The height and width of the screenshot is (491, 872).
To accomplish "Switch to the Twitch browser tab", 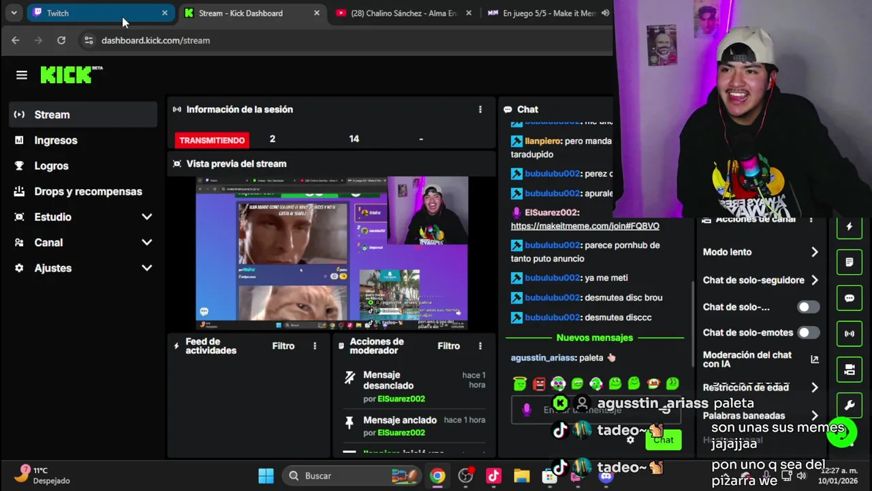I will [x=101, y=13].
